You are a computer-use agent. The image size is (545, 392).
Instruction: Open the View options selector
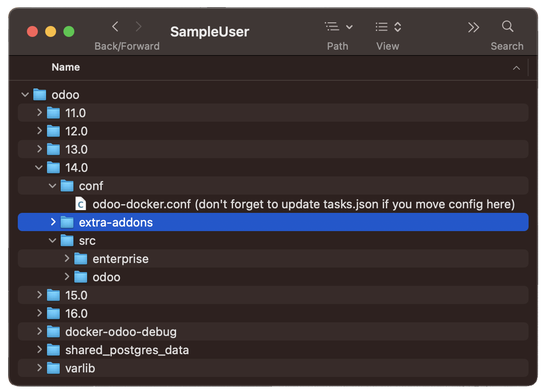point(388,27)
